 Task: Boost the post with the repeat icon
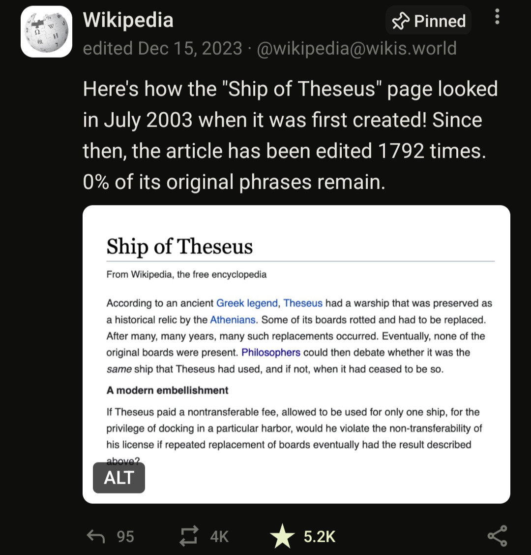(x=189, y=536)
